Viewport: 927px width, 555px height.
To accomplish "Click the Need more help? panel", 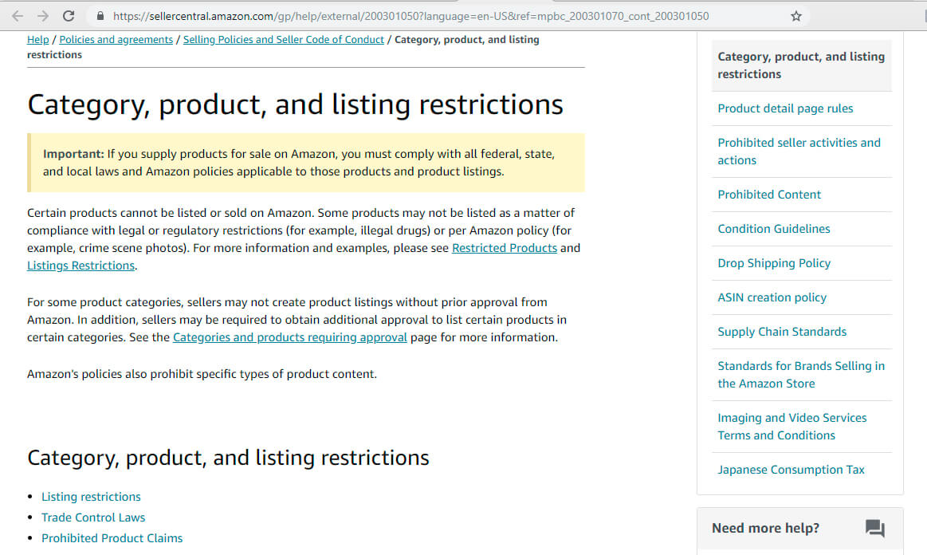I will [800, 529].
